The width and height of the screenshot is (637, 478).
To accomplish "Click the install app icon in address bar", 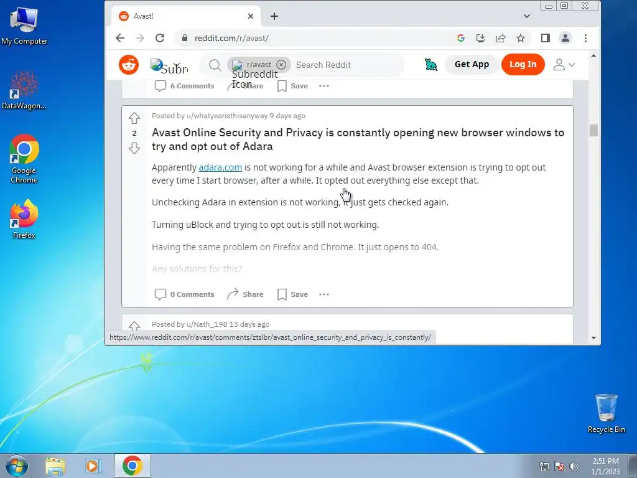I will tap(481, 38).
